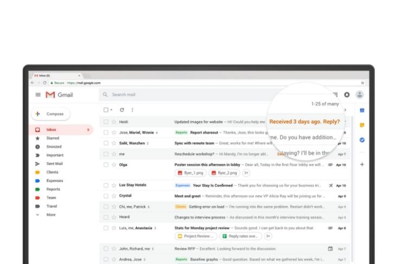Check the checkbox for Lux Stay Hotels email
Viewport: 396px width, 264px height.
[x=106, y=185]
